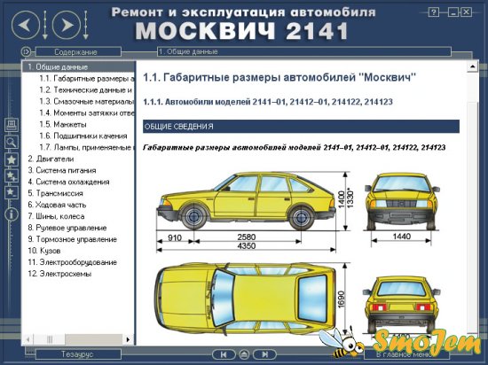The height and width of the screenshot is (365, 488).
Task: Go back with the left arrow button
Action: [x=26, y=25]
